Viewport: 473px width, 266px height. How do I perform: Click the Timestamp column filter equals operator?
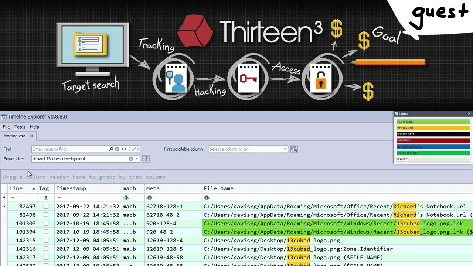click(x=59, y=198)
